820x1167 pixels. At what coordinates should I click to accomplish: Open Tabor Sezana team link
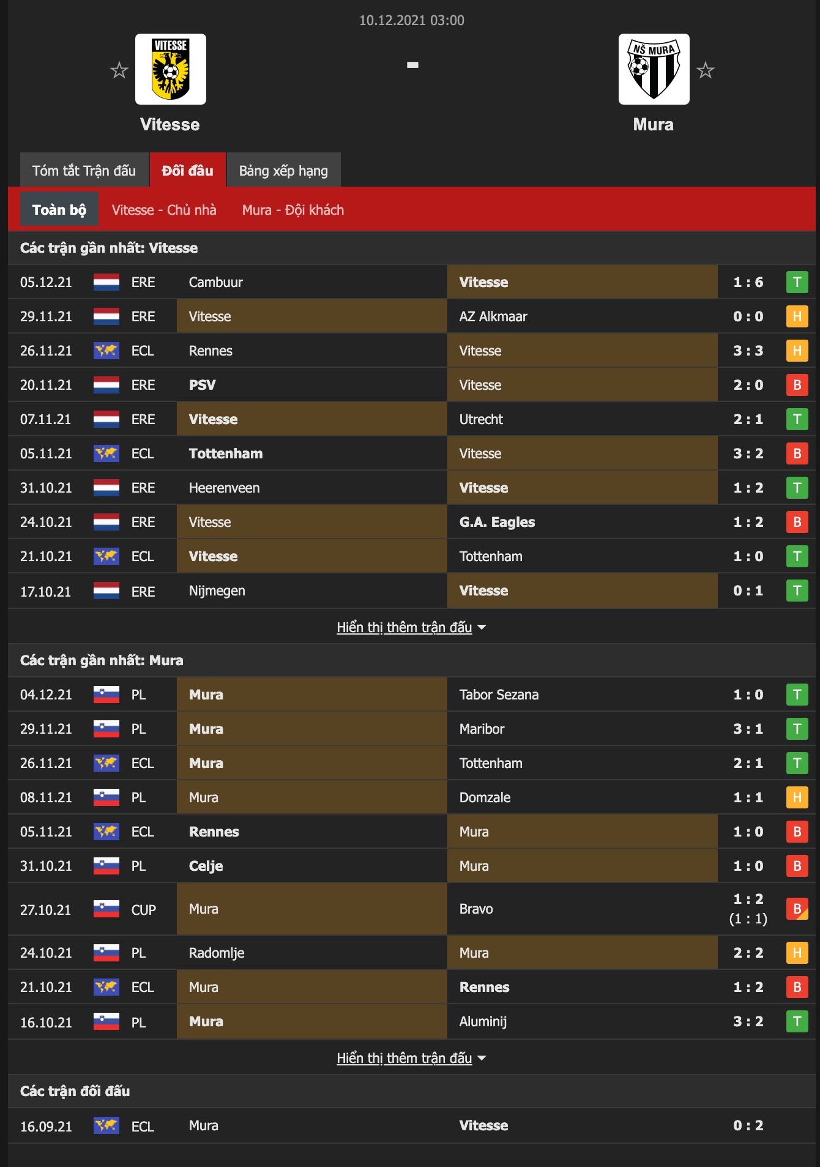tap(499, 695)
